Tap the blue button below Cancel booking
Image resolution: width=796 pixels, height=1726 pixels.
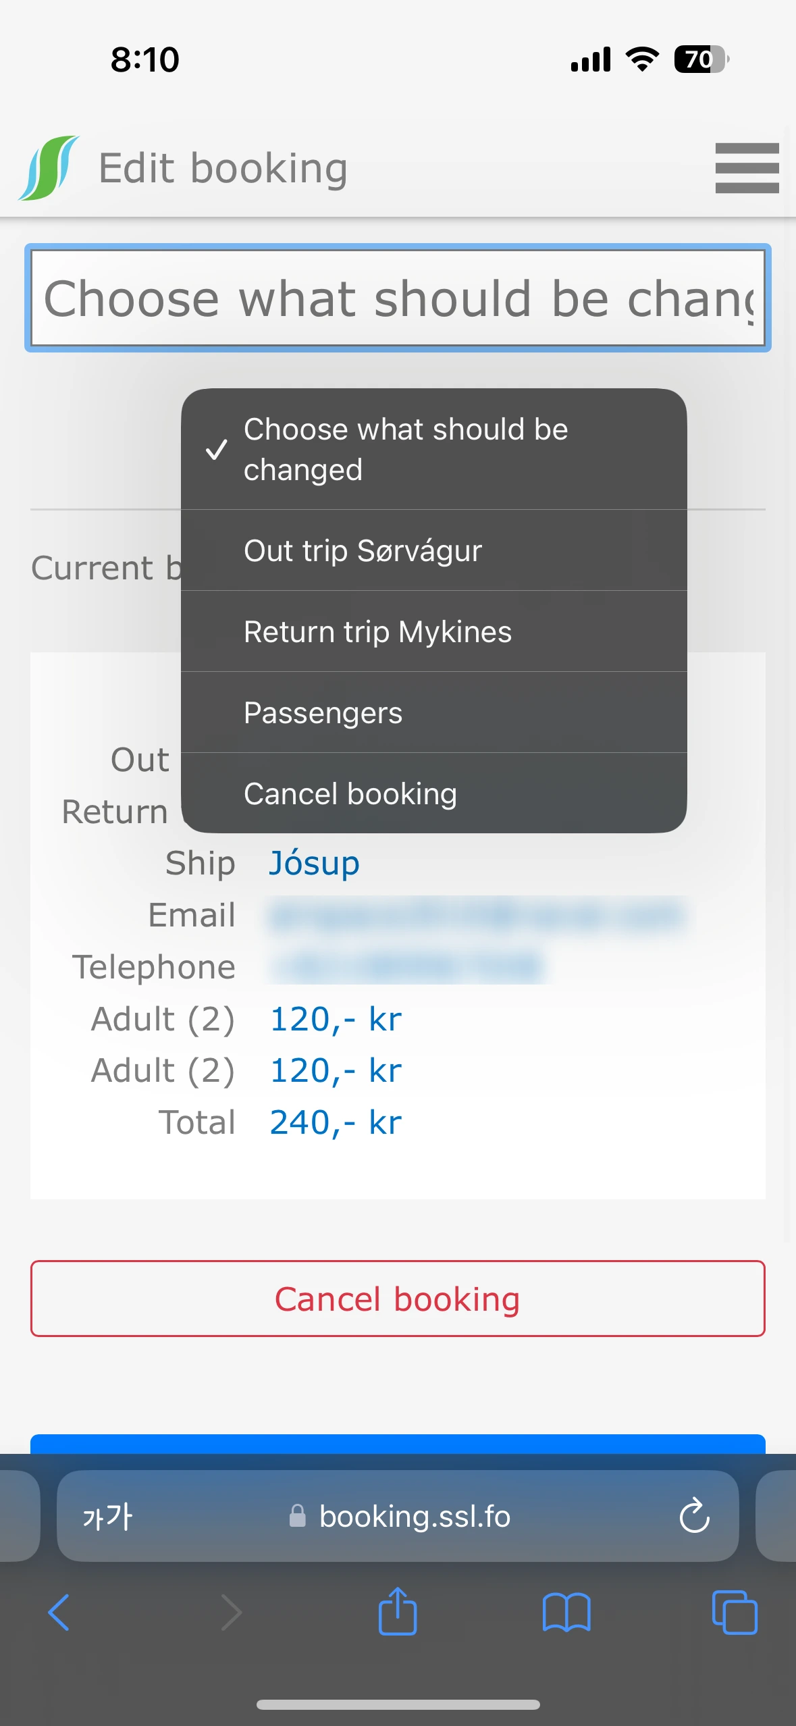click(398, 1444)
